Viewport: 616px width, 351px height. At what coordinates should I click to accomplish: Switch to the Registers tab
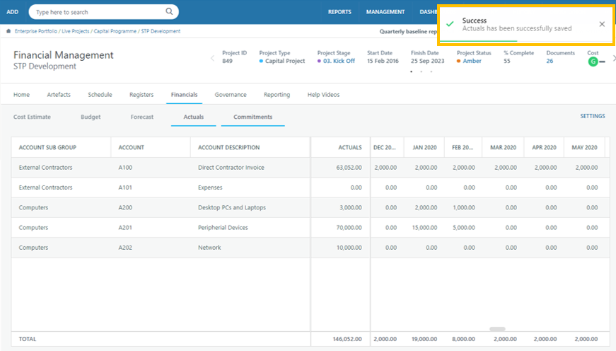pos(141,94)
